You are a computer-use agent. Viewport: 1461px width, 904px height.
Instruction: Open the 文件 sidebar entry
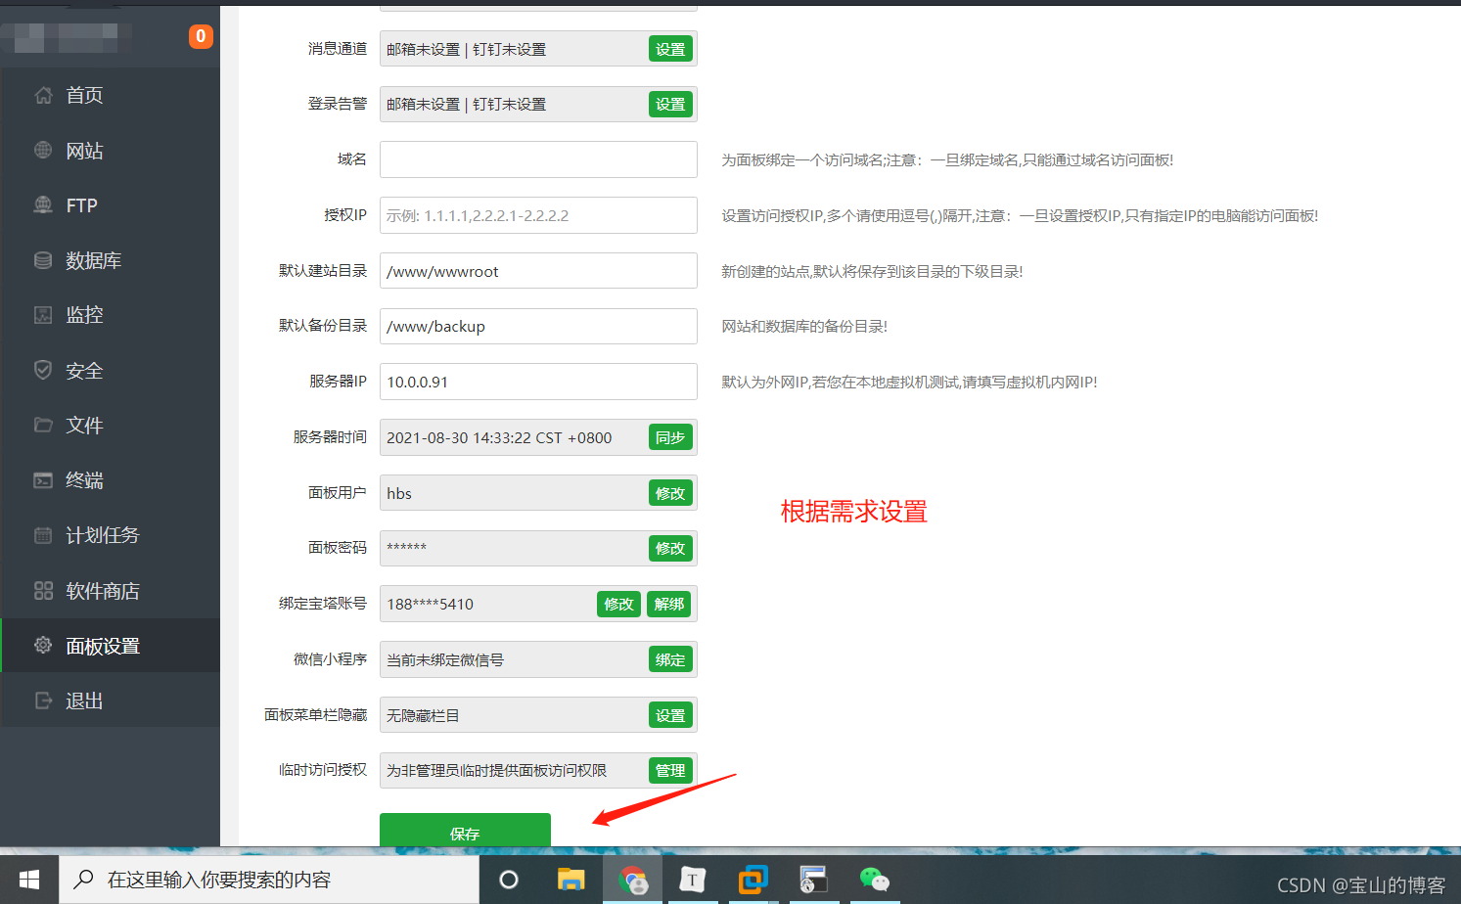pos(84,426)
